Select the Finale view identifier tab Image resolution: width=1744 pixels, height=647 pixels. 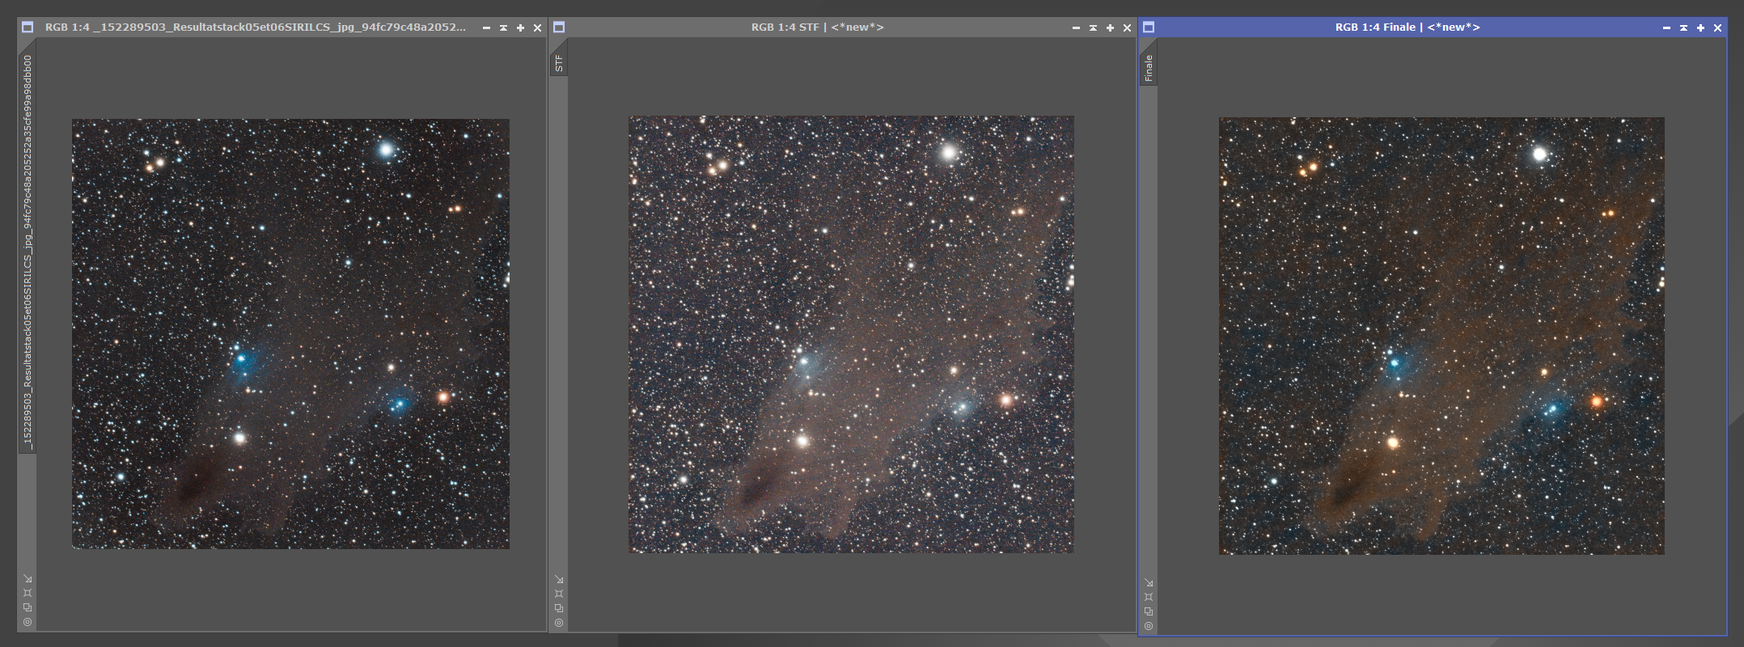pos(1149,69)
